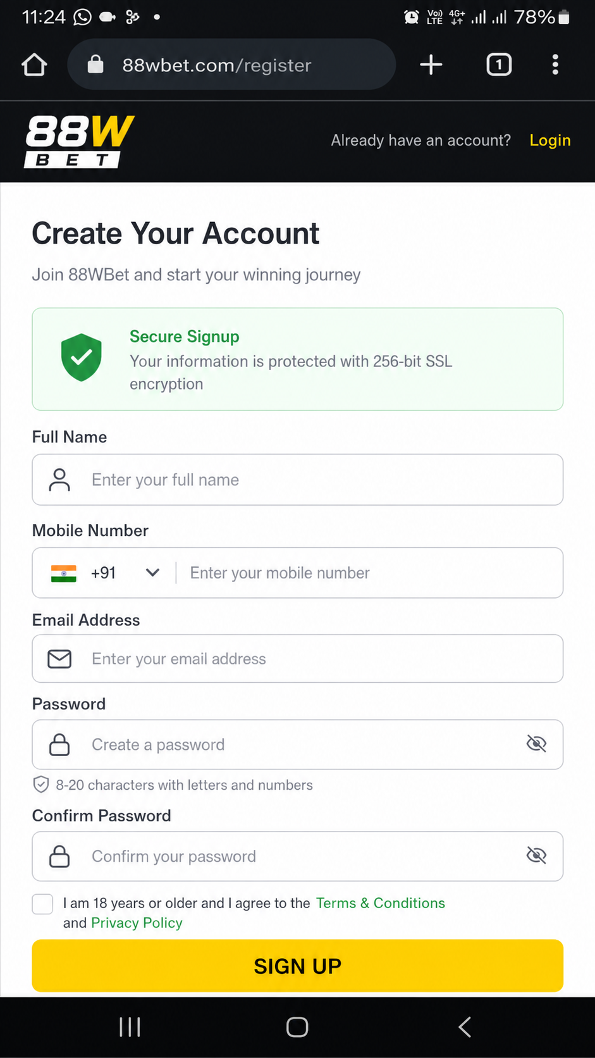Tap the browser home icon
Screen dimensions: 595x1058
pyautogui.click(x=34, y=65)
